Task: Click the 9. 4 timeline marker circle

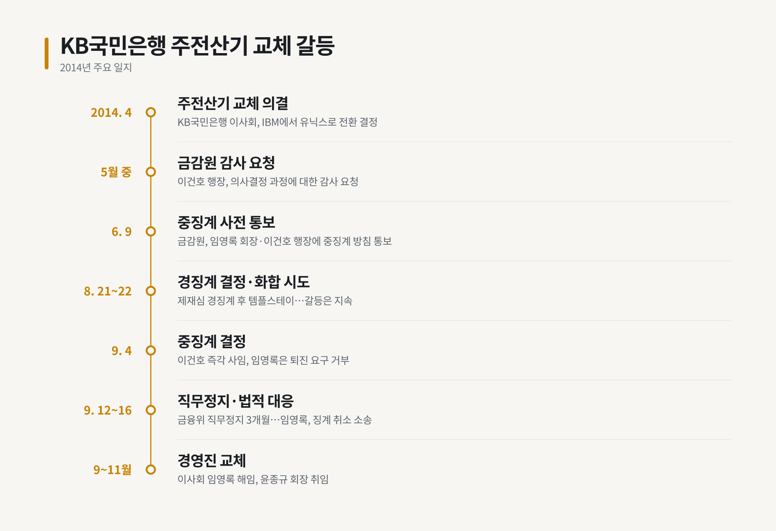Action: click(x=151, y=350)
